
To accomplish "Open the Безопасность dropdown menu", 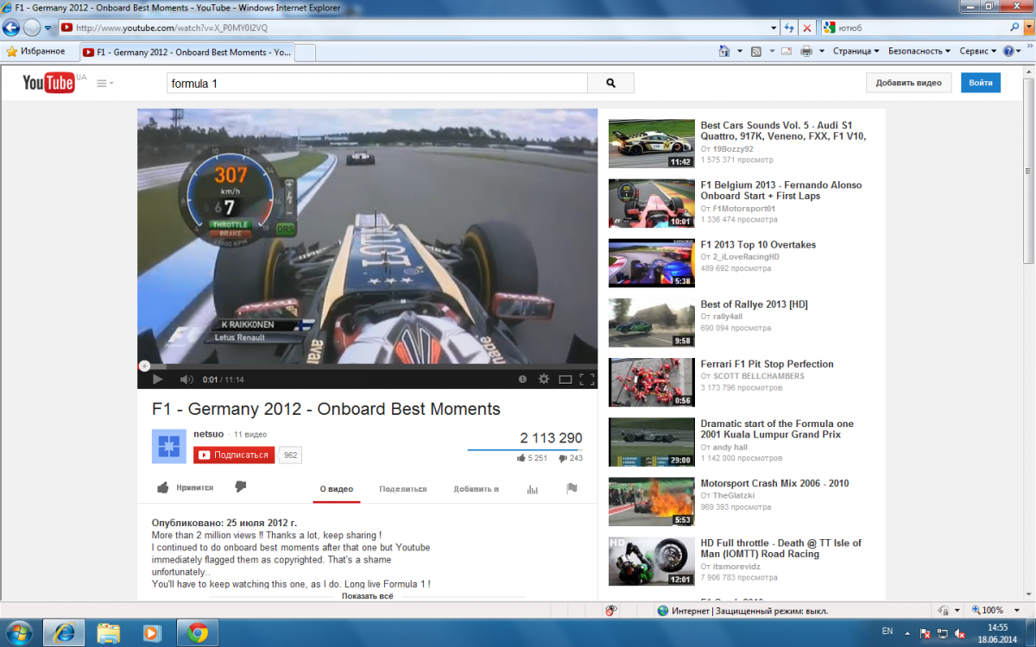I will click(919, 52).
